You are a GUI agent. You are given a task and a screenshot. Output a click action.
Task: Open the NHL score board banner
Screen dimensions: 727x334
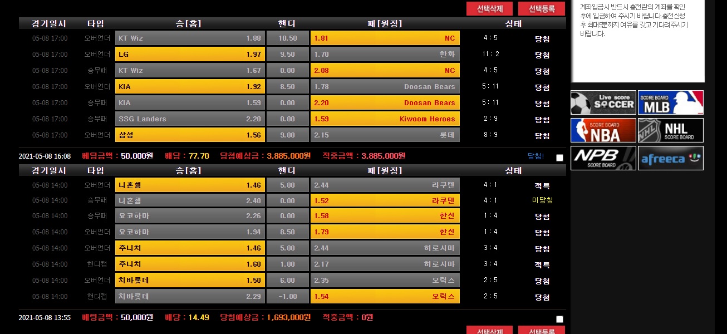tap(670, 130)
